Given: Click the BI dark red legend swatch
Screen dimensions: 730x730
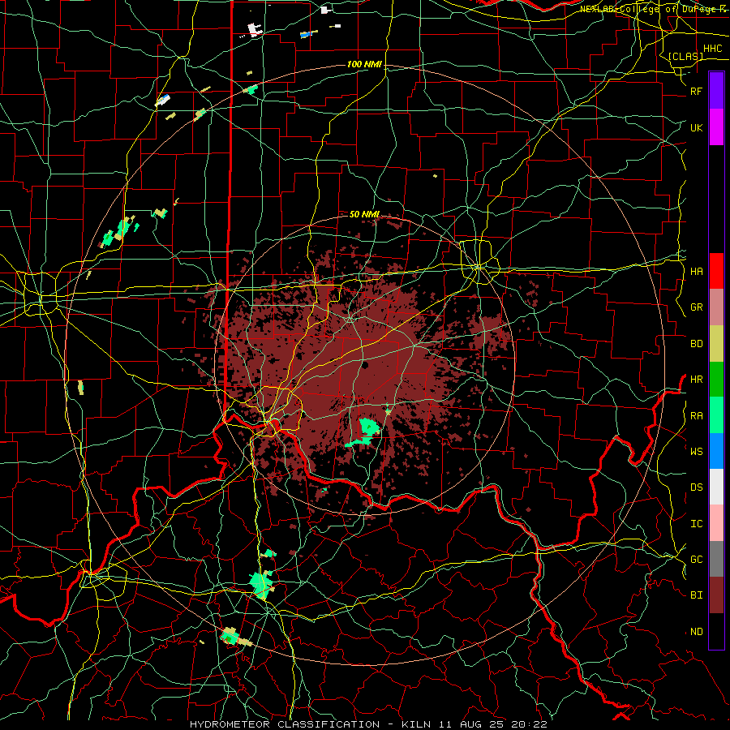Looking at the screenshot, I should (716, 595).
